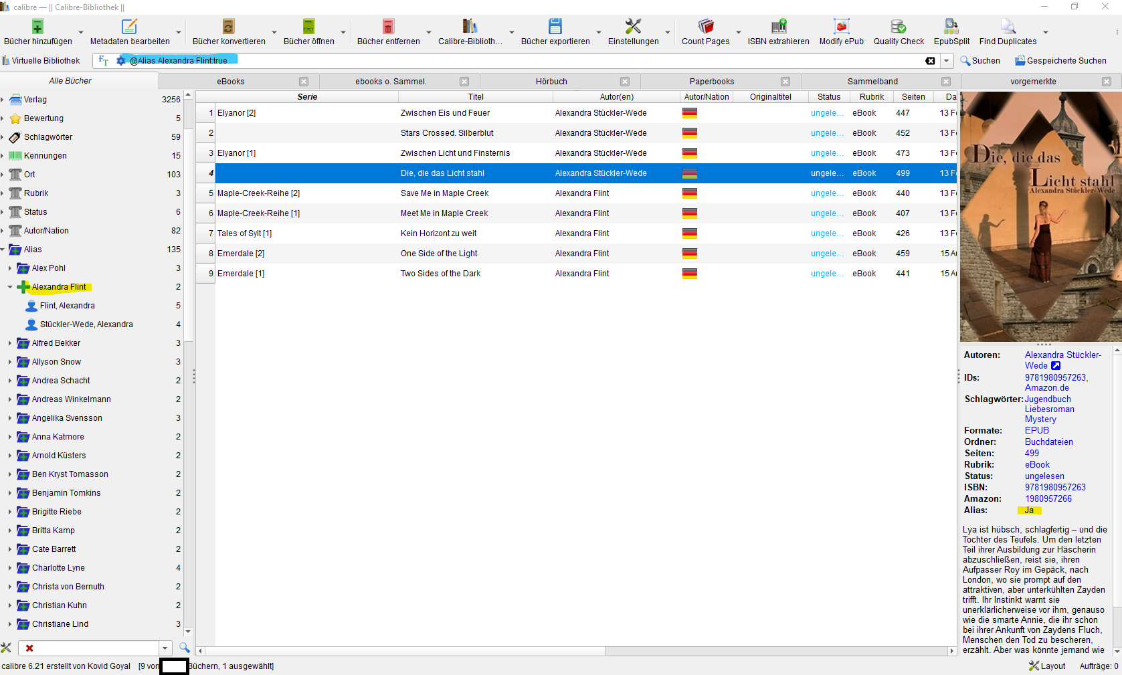Click the Suchen search button
Image resolution: width=1122 pixels, height=675 pixels.
pos(980,61)
